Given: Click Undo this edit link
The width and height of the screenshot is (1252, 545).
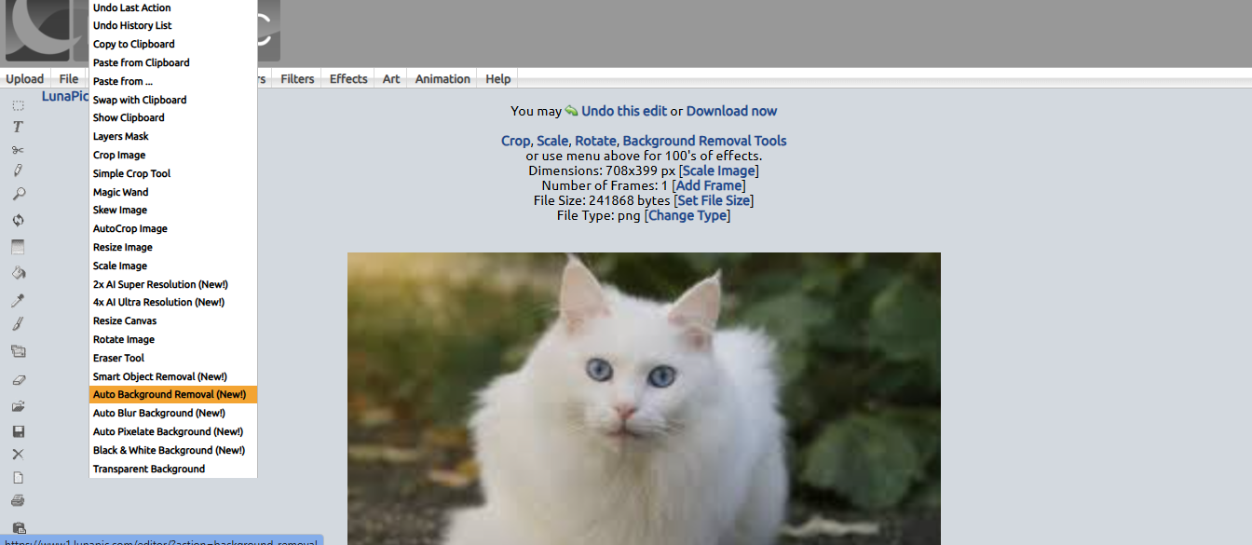Looking at the screenshot, I should [x=624, y=111].
